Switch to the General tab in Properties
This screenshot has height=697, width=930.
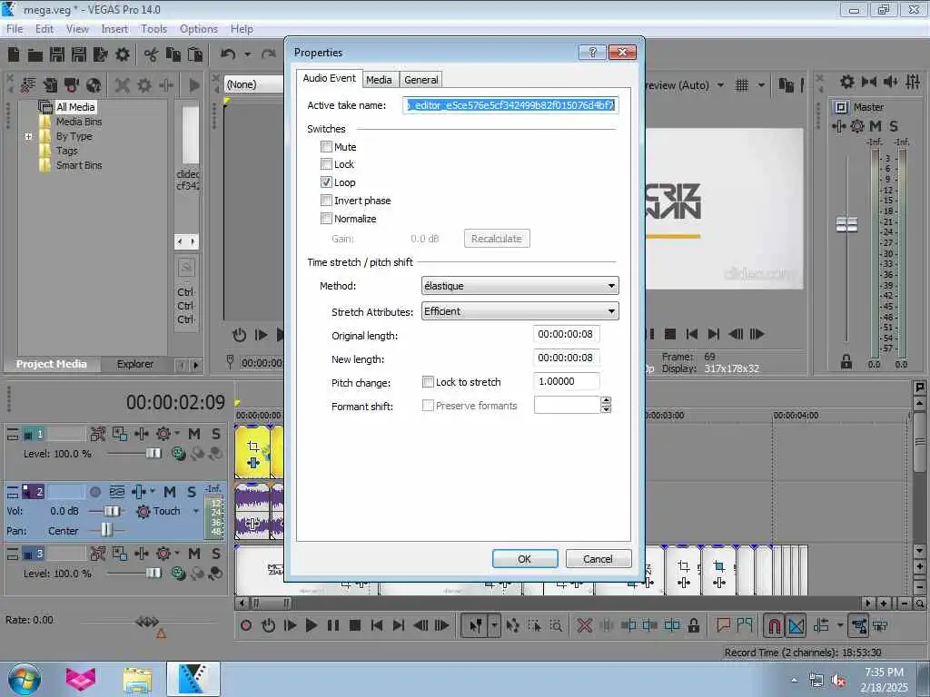[x=420, y=80]
